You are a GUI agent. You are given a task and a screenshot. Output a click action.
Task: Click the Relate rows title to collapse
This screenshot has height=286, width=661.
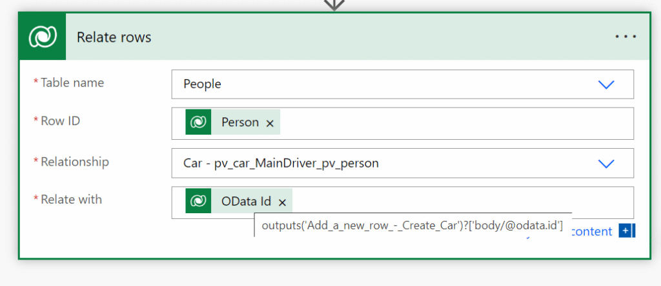(114, 37)
